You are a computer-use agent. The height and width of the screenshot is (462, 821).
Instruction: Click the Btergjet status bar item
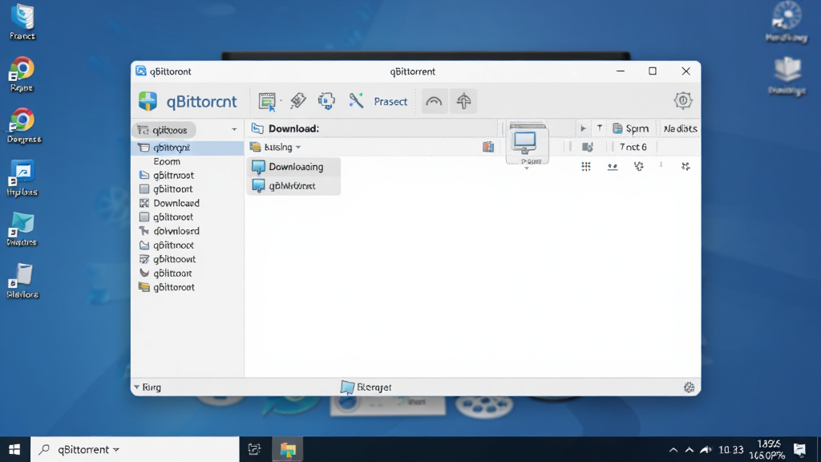coord(366,387)
